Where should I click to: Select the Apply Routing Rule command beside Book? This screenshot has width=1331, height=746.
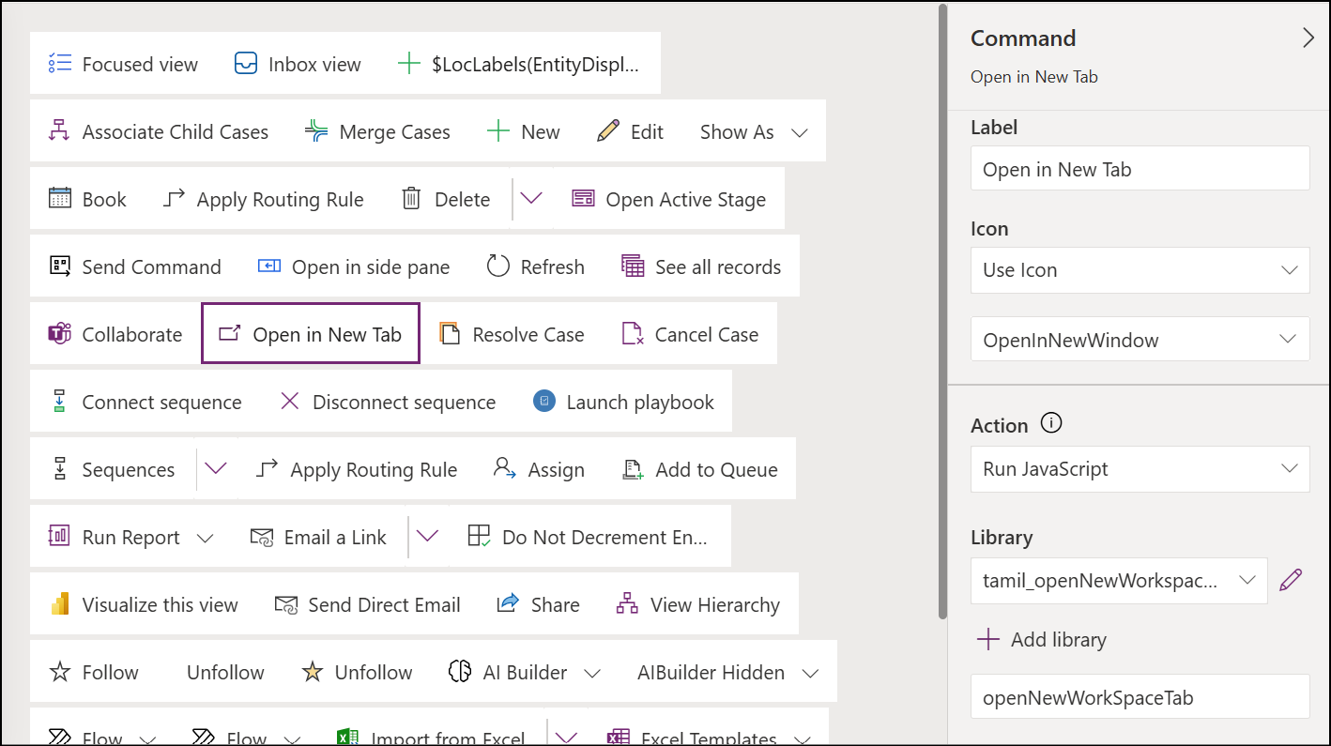[263, 199]
